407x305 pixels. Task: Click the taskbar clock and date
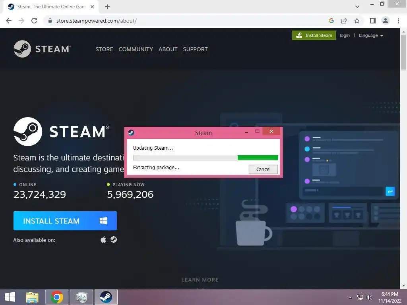pos(390,297)
